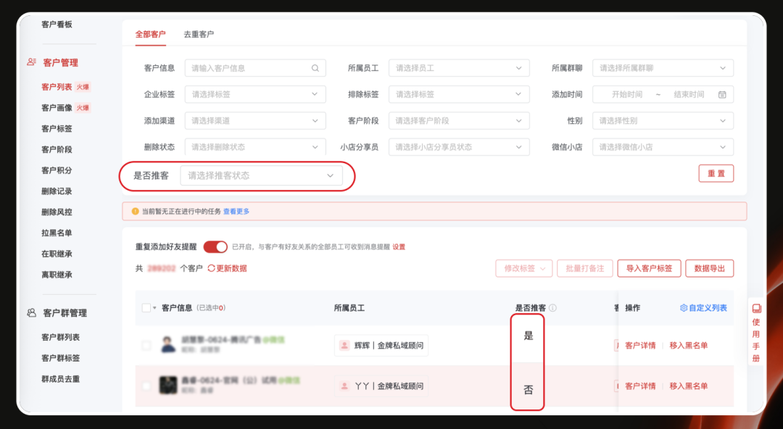Click the search icon in the 客户信息 field
The height and width of the screenshot is (429, 783).
click(x=315, y=67)
